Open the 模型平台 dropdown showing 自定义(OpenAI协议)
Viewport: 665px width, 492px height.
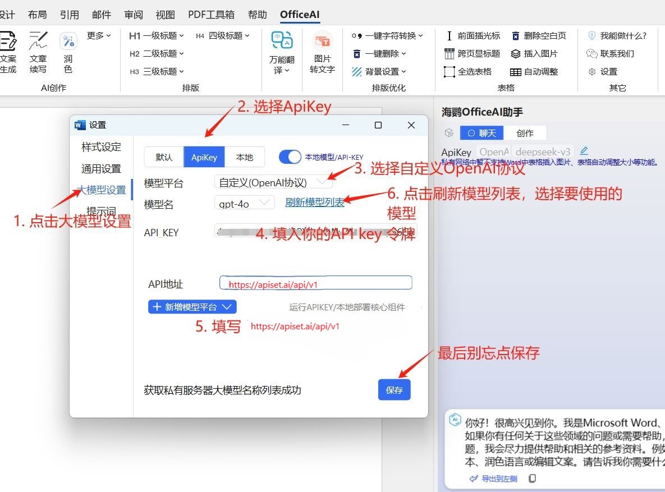(273, 181)
